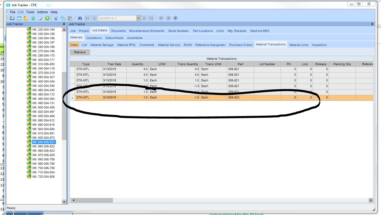
Task: Select tree item Mtl: 630 004-973
Action: click(44, 138)
